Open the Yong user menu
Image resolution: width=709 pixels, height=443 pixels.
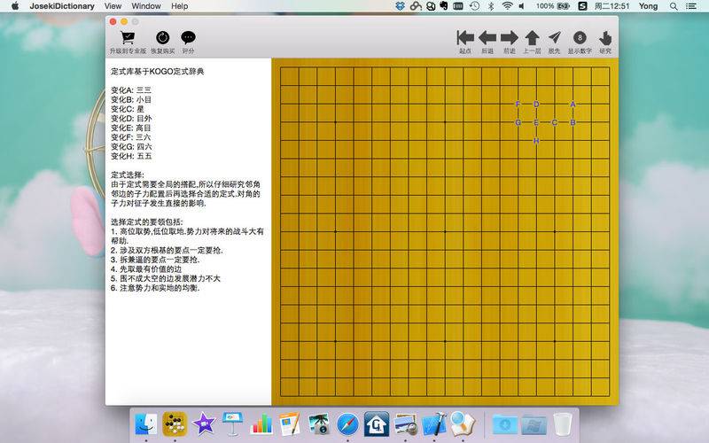coord(648,6)
